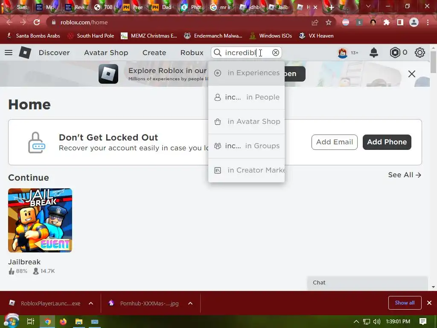Open the Endermanch Malware bookmark
This screenshot has height=328, width=437.
[213, 36]
